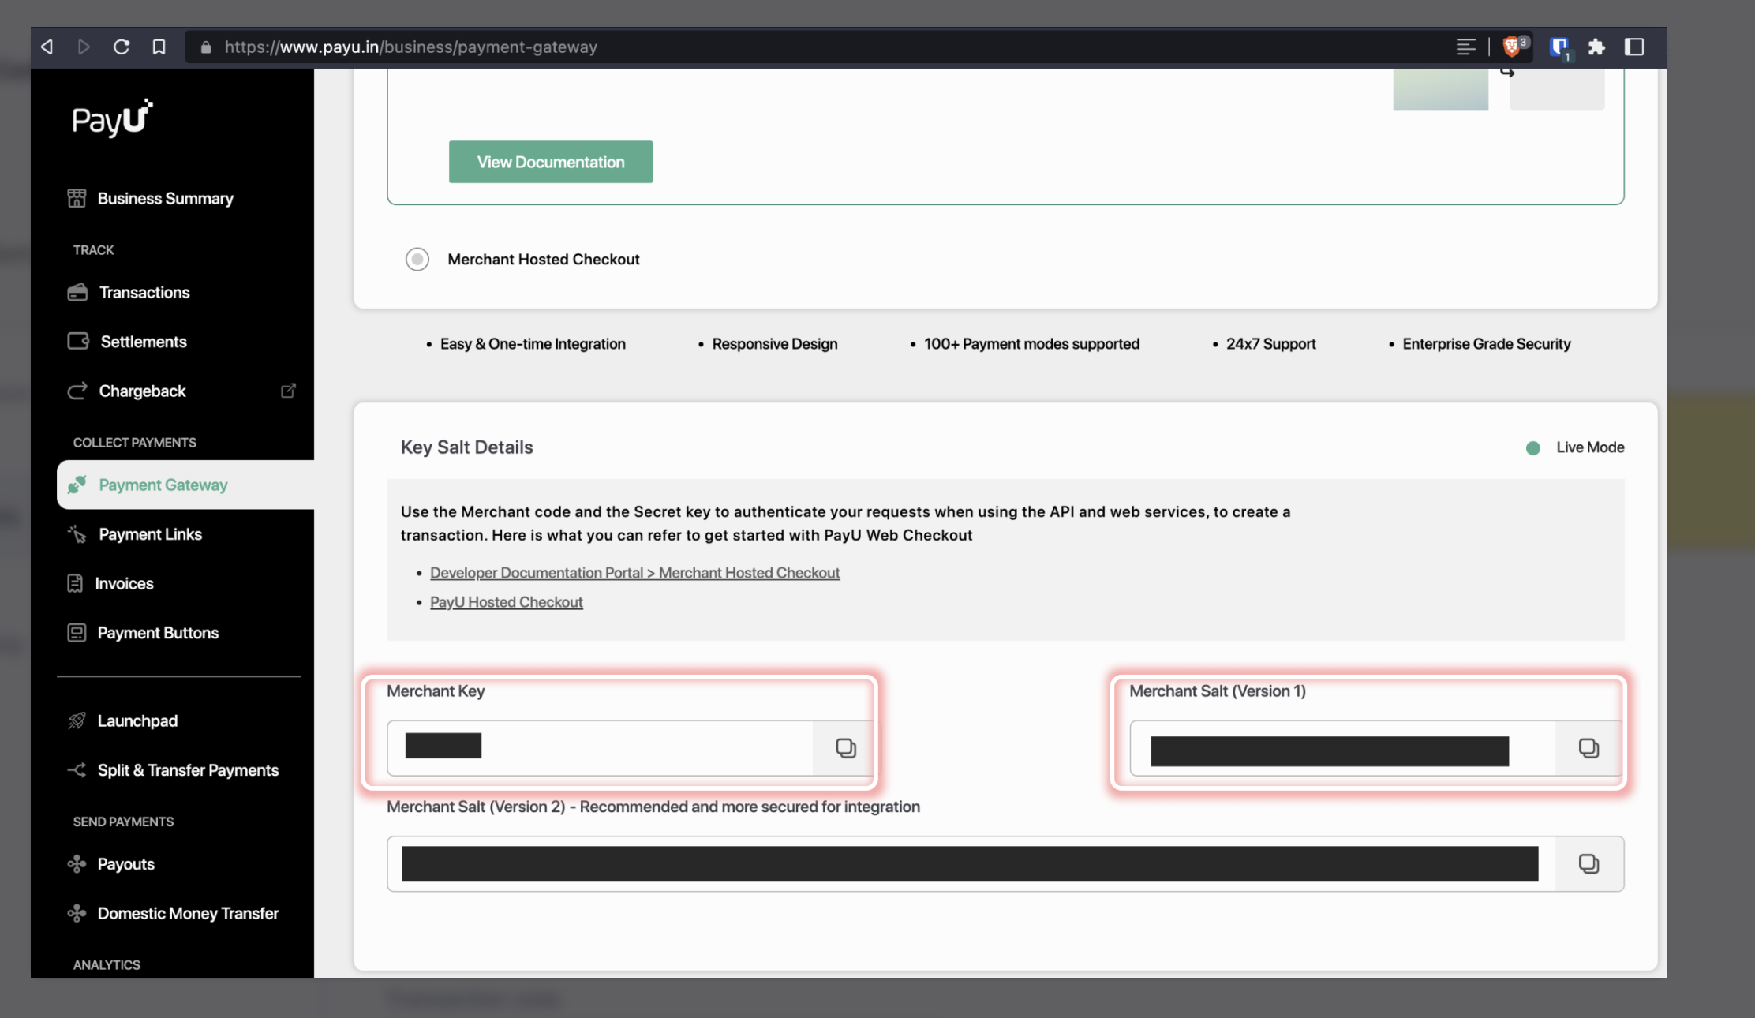Select Merchant Hosted Checkout radio button
1755x1018 pixels.
[417, 259]
